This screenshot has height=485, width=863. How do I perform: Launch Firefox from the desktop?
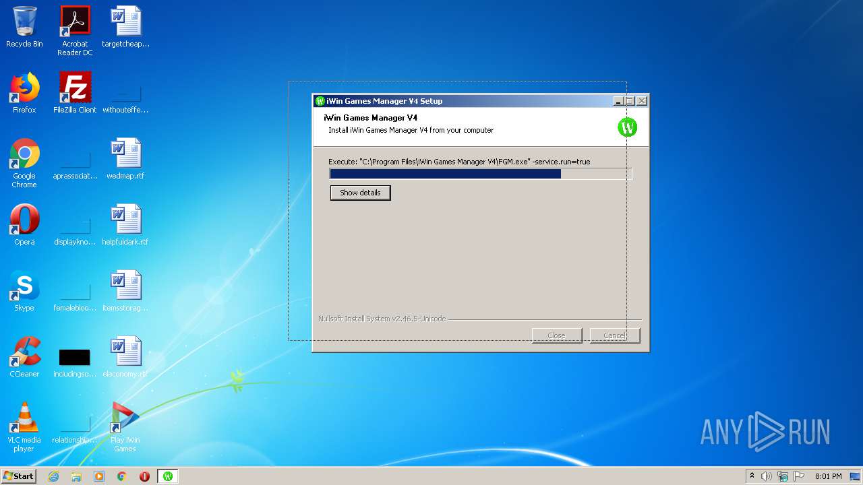[24, 94]
